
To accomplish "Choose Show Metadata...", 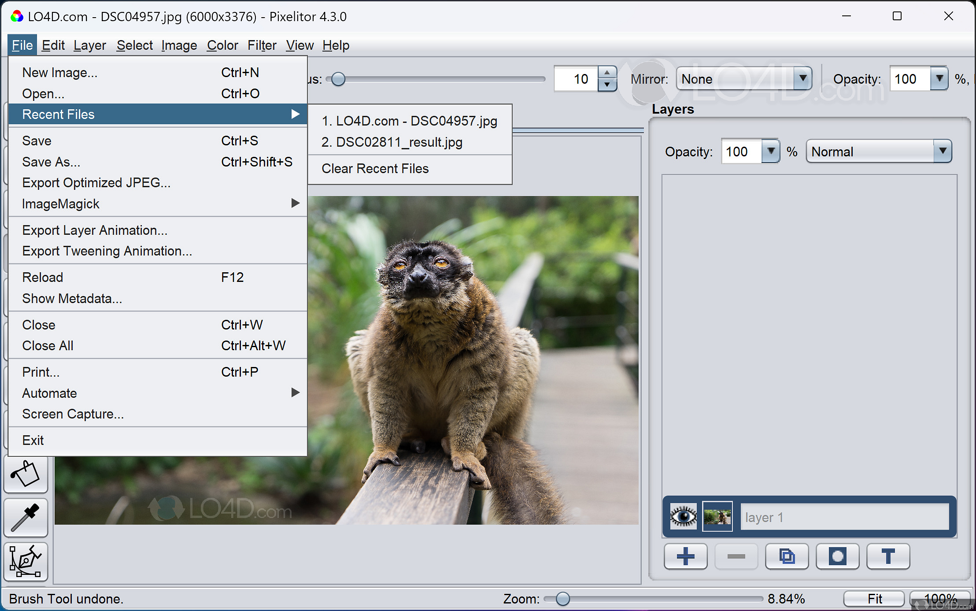I will click(x=158, y=298).
